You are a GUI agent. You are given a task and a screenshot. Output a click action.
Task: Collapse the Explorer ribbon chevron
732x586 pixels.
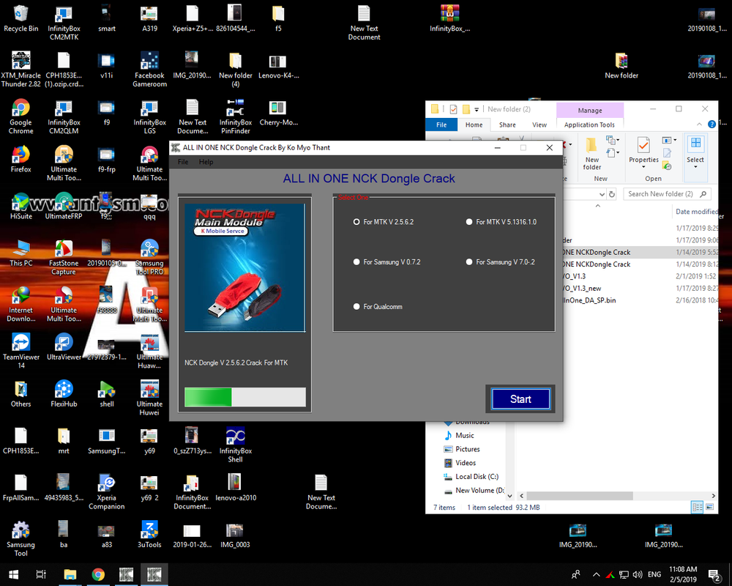(x=699, y=125)
